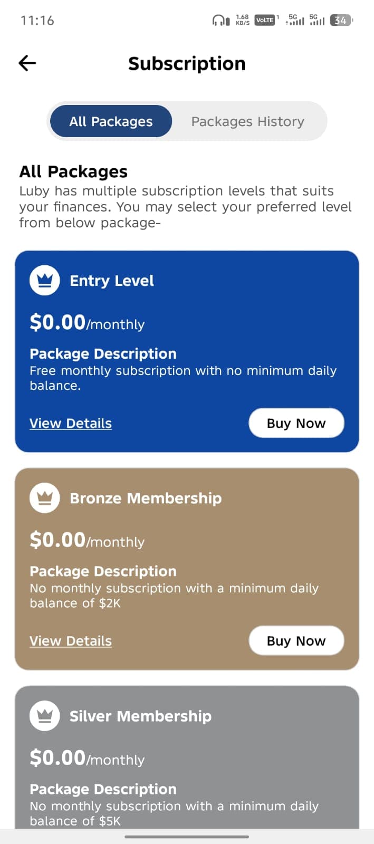Switch to the Packages History tab
Viewport: 374px width, 844px height.
247,121
